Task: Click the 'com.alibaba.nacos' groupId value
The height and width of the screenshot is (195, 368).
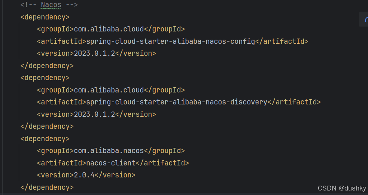Action: (109, 151)
